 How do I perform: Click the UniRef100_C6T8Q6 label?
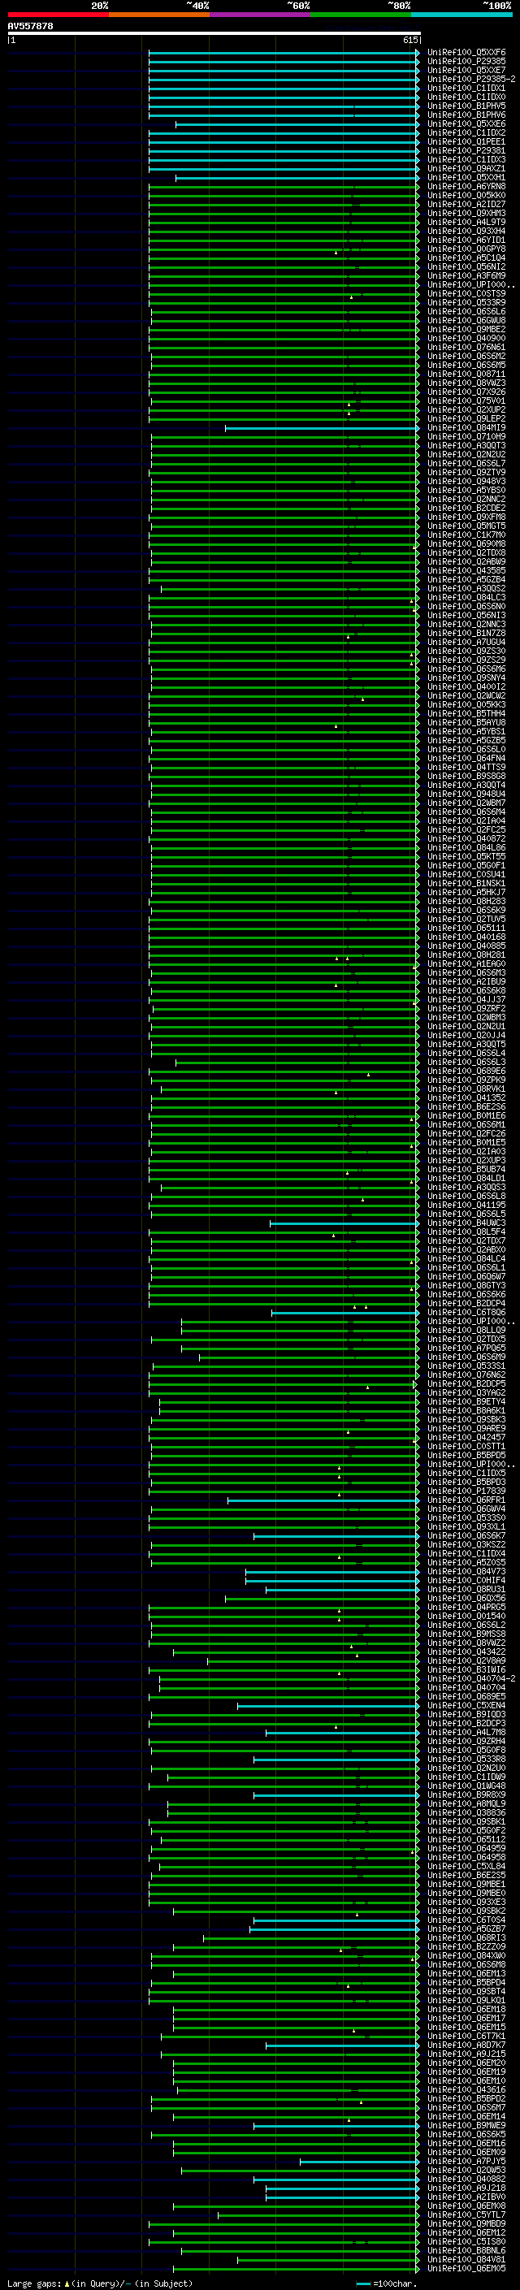(466, 1313)
